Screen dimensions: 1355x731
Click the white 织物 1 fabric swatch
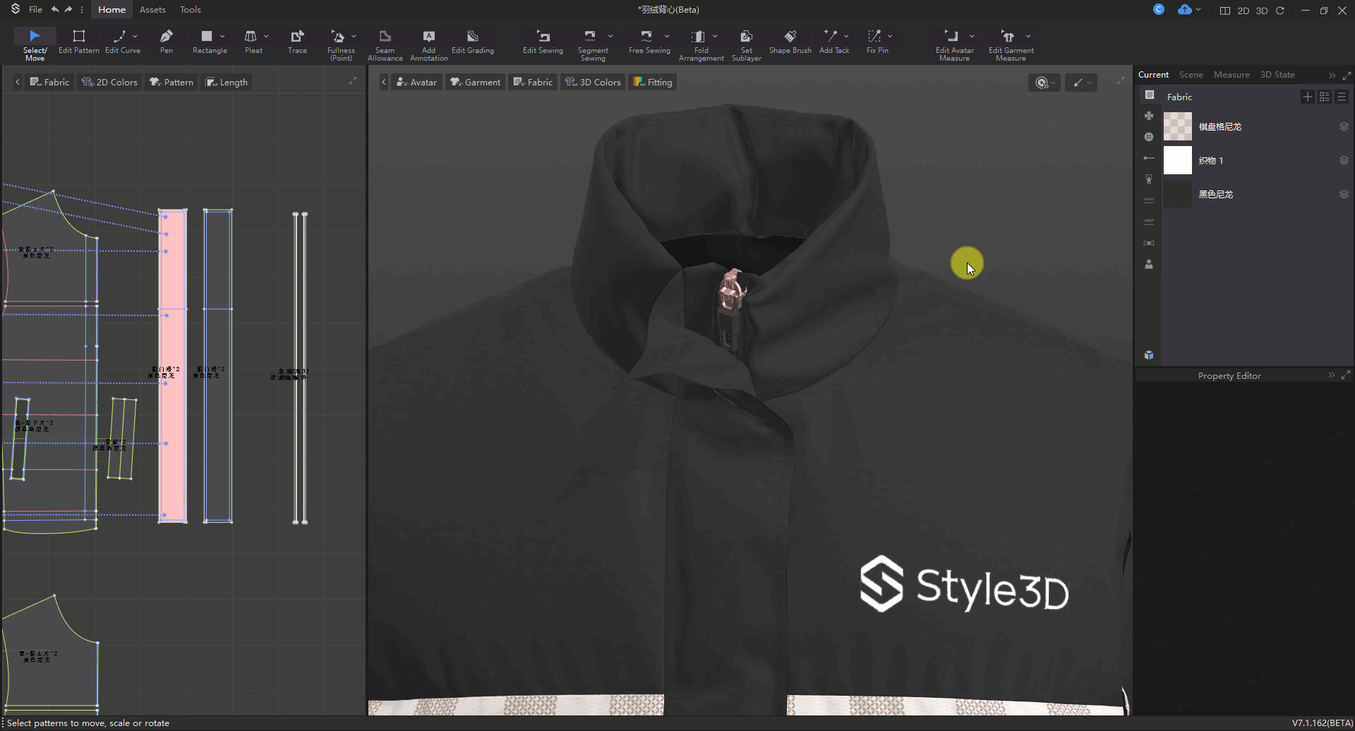click(1177, 160)
